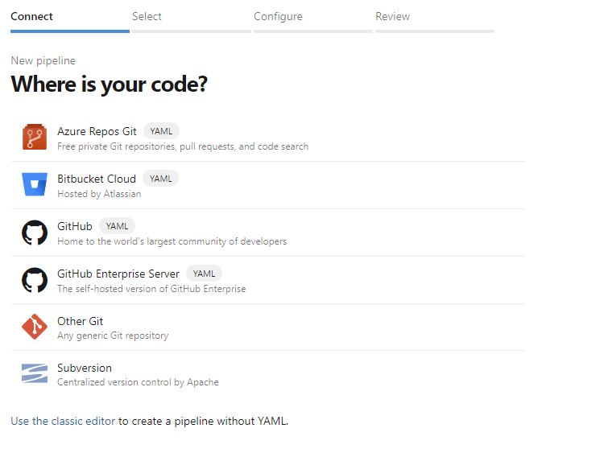
Task: Click 'Home to the world's largest community' text
Action: 172,241
